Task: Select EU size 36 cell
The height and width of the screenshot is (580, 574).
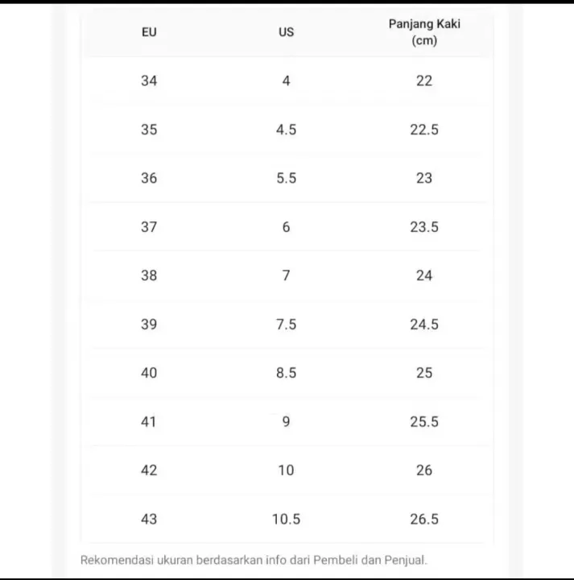Action: [x=149, y=178]
